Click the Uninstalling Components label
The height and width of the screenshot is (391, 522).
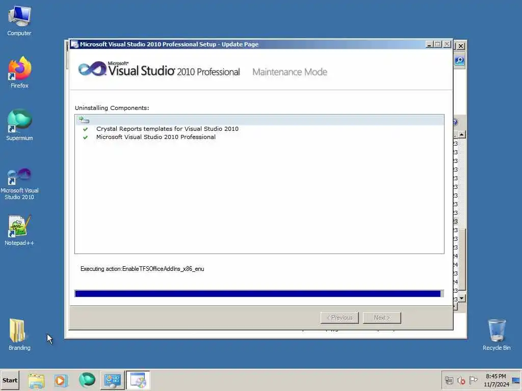point(112,108)
